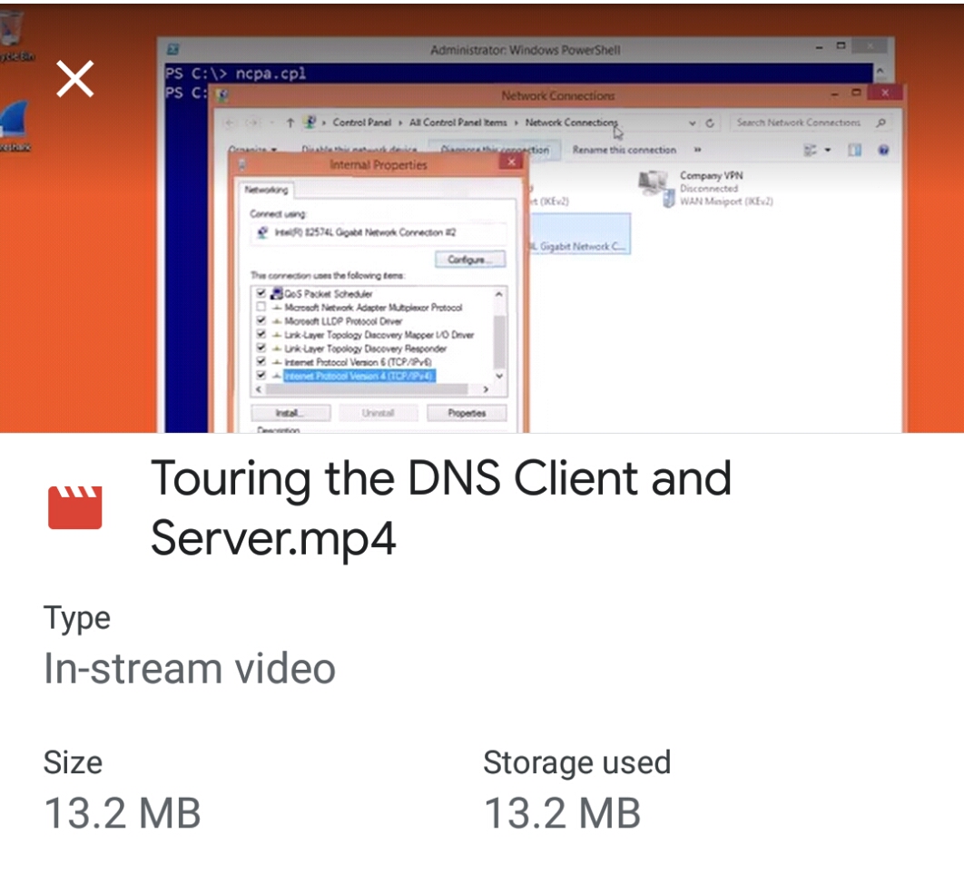Click the refresh icon beside the address bar
This screenshot has width=964, height=883.
710,123
